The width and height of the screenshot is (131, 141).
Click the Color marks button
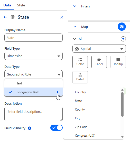[80, 62]
